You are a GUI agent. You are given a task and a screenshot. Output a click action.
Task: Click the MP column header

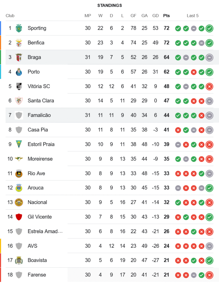pos(88,16)
